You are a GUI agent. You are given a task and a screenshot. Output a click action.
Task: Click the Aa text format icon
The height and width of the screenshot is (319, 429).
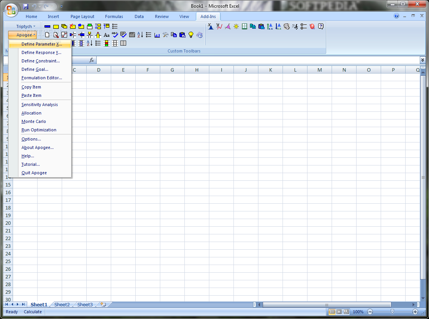click(x=107, y=35)
